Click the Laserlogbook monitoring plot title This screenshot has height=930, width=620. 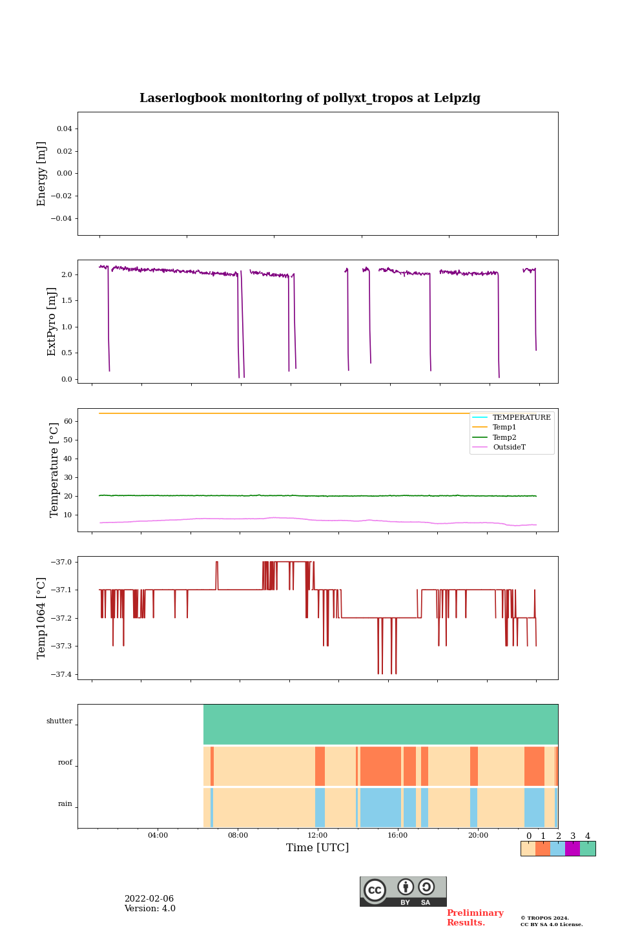click(310, 98)
